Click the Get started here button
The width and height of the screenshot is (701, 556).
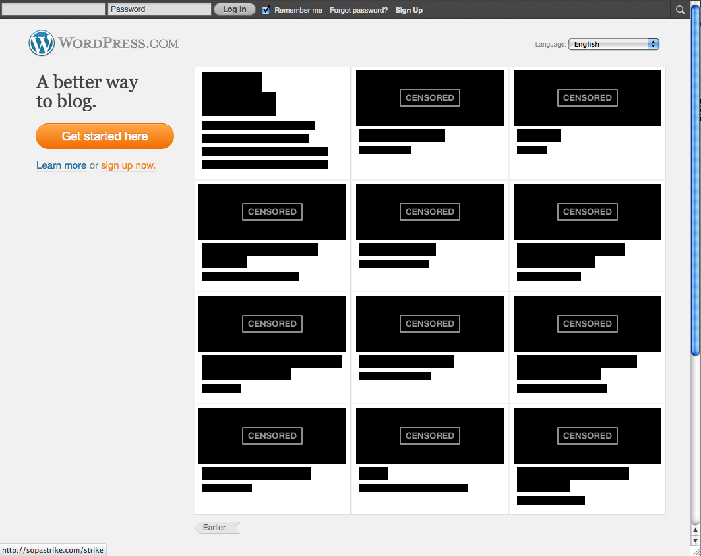[105, 136]
